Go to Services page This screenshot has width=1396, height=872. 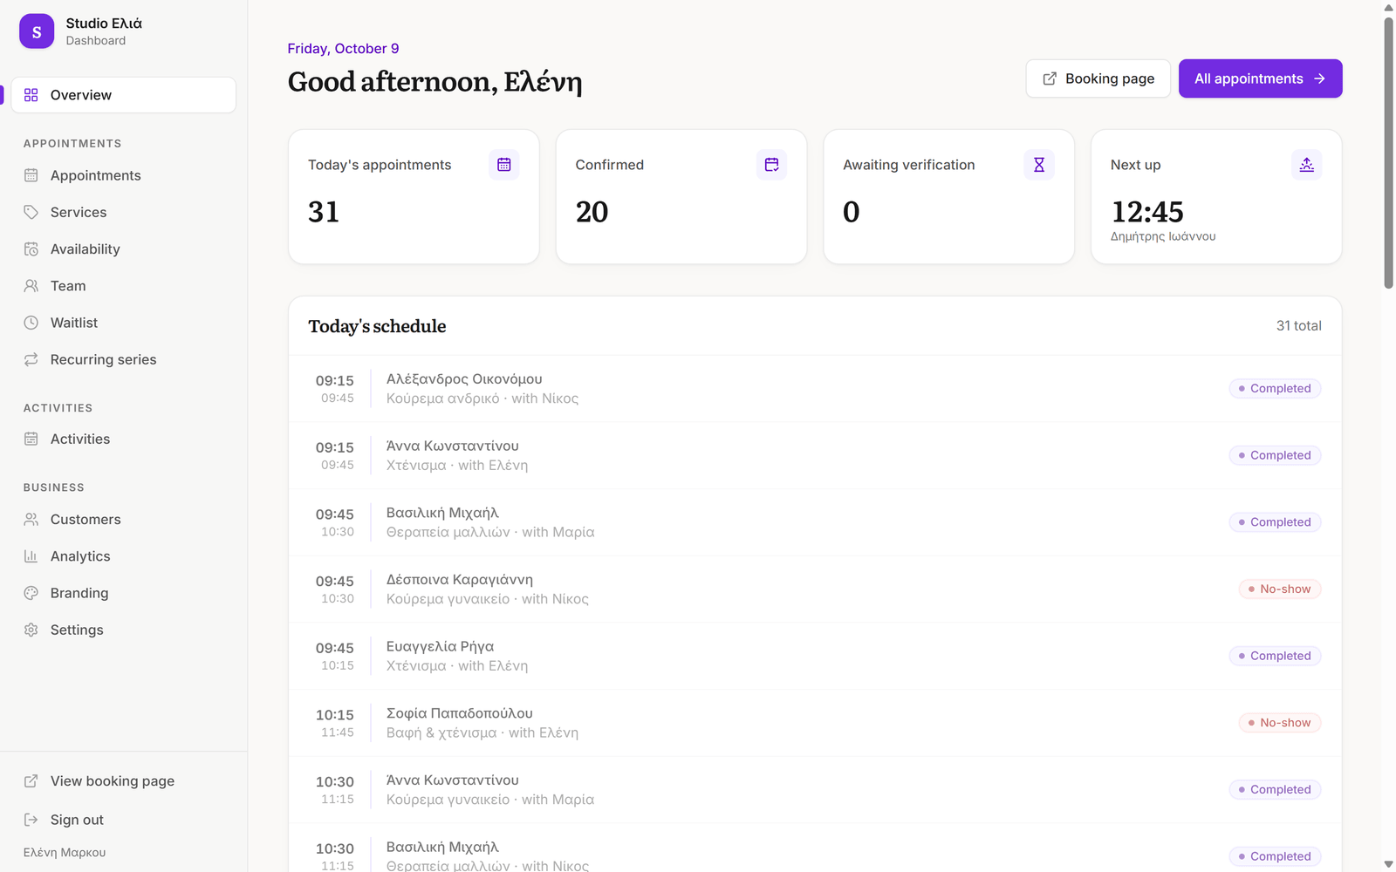click(123, 212)
